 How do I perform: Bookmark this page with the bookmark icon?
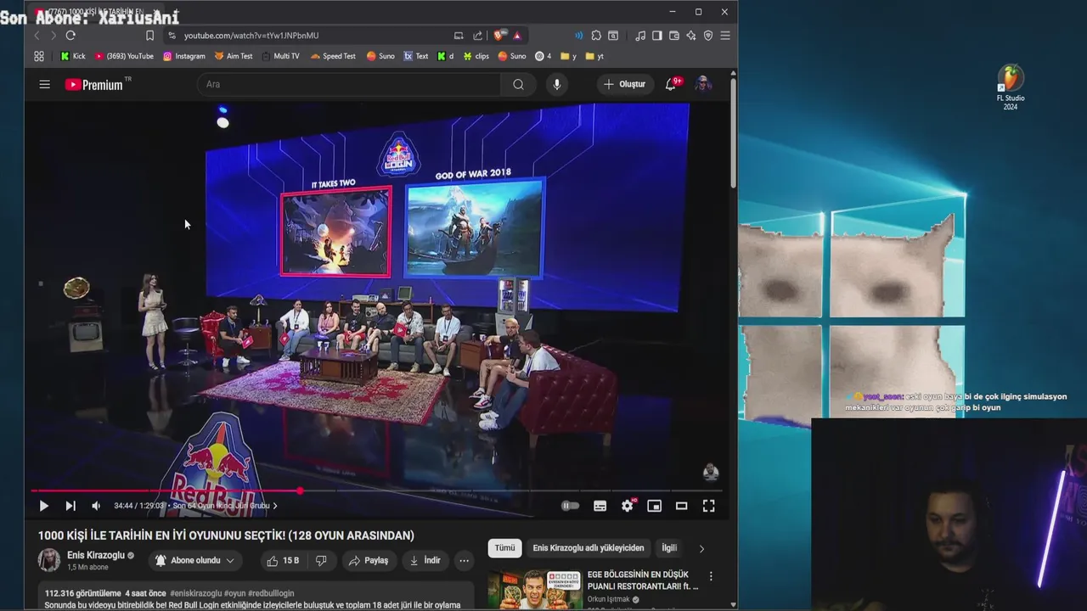(x=149, y=36)
